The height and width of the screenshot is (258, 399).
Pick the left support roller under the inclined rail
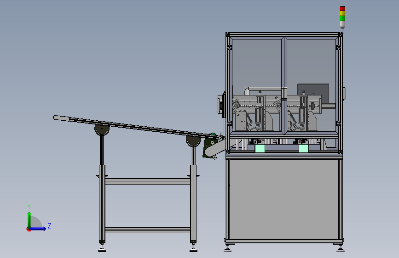[x=102, y=129]
